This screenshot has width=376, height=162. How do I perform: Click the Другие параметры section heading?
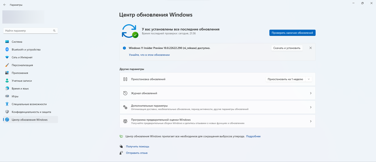click(132, 69)
